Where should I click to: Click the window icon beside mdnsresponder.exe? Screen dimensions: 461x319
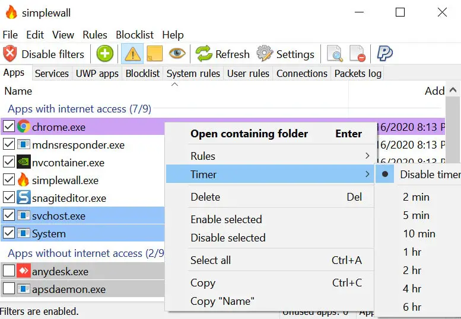tap(24, 144)
